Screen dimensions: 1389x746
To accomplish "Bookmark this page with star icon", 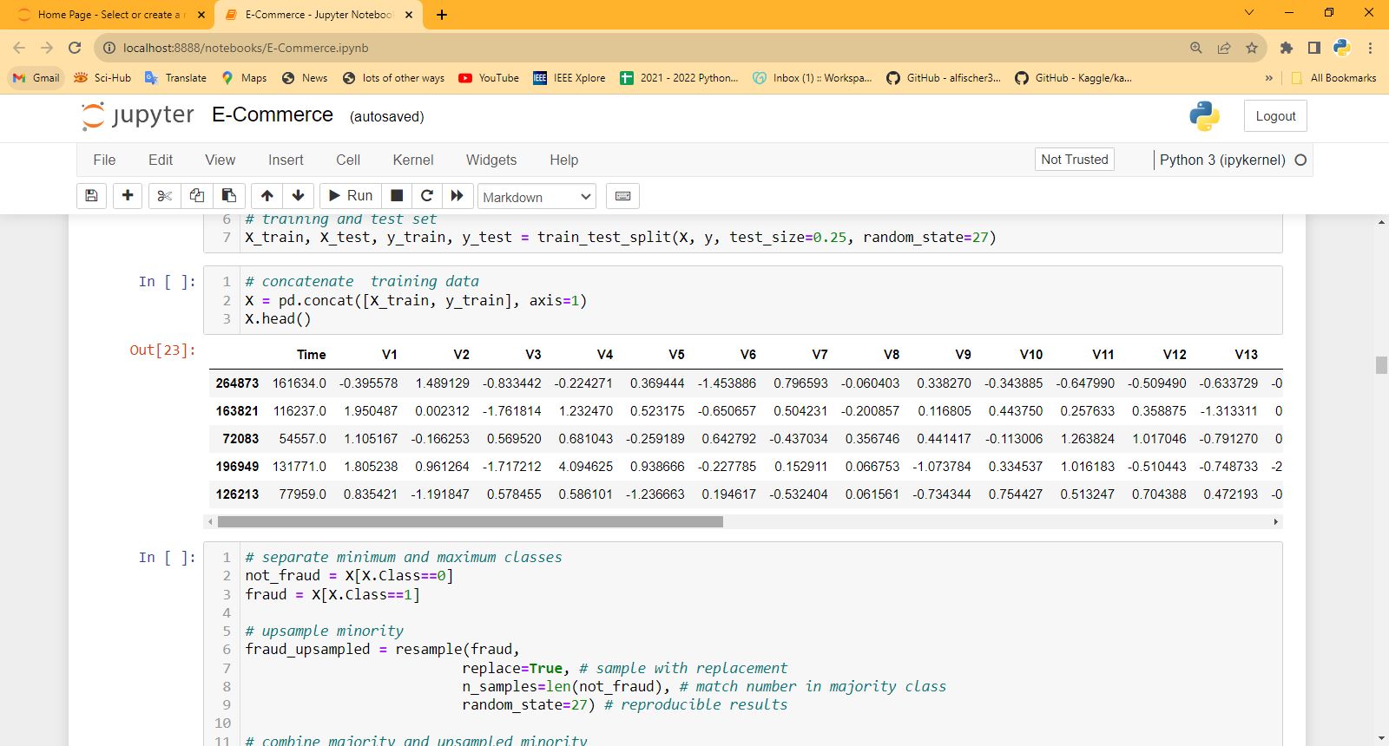I will [1252, 48].
